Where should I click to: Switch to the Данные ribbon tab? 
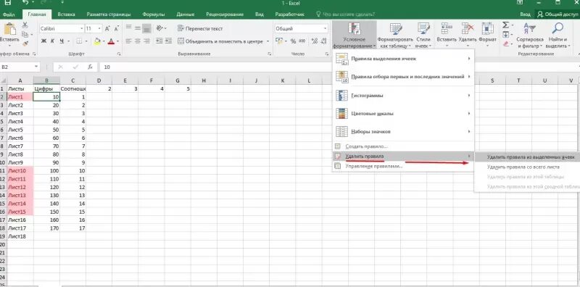tap(186, 14)
